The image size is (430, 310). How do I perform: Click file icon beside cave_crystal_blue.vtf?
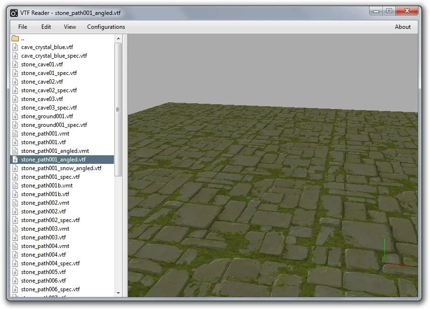[15, 47]
